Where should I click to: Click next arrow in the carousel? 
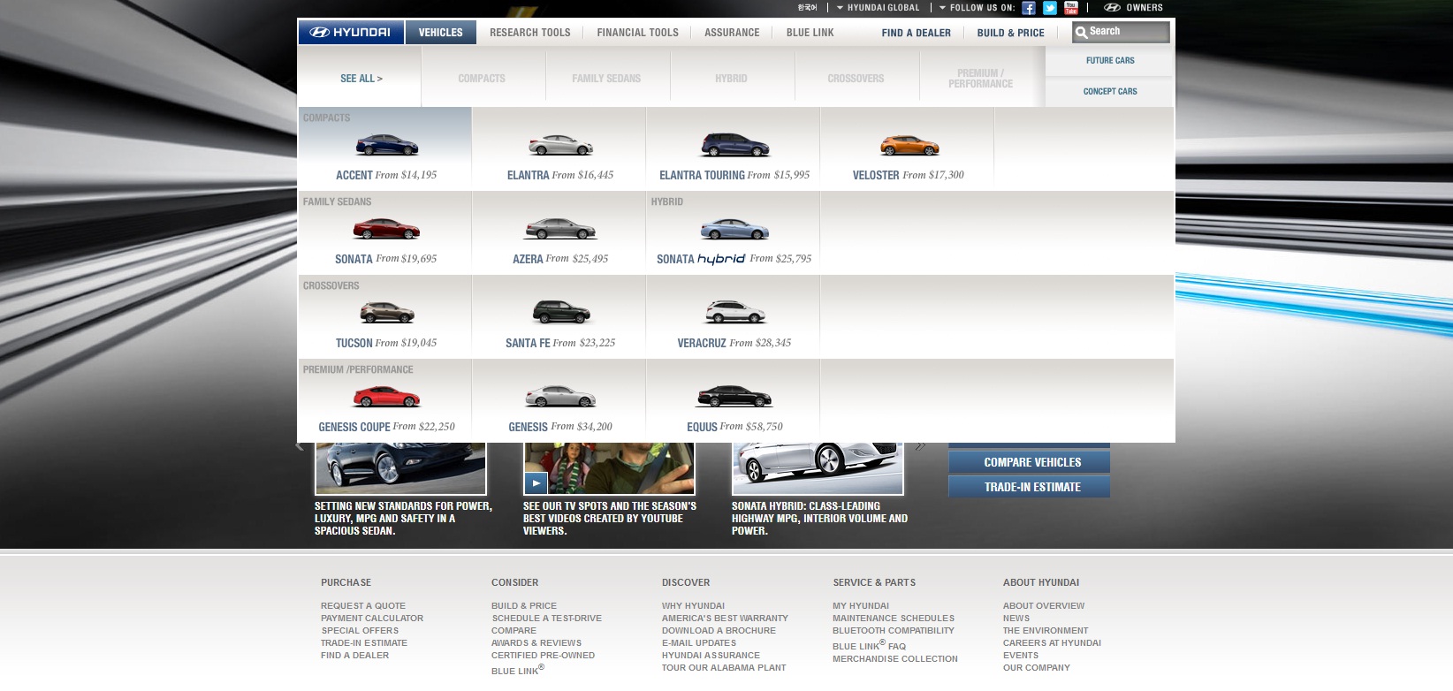pos(920,446)
